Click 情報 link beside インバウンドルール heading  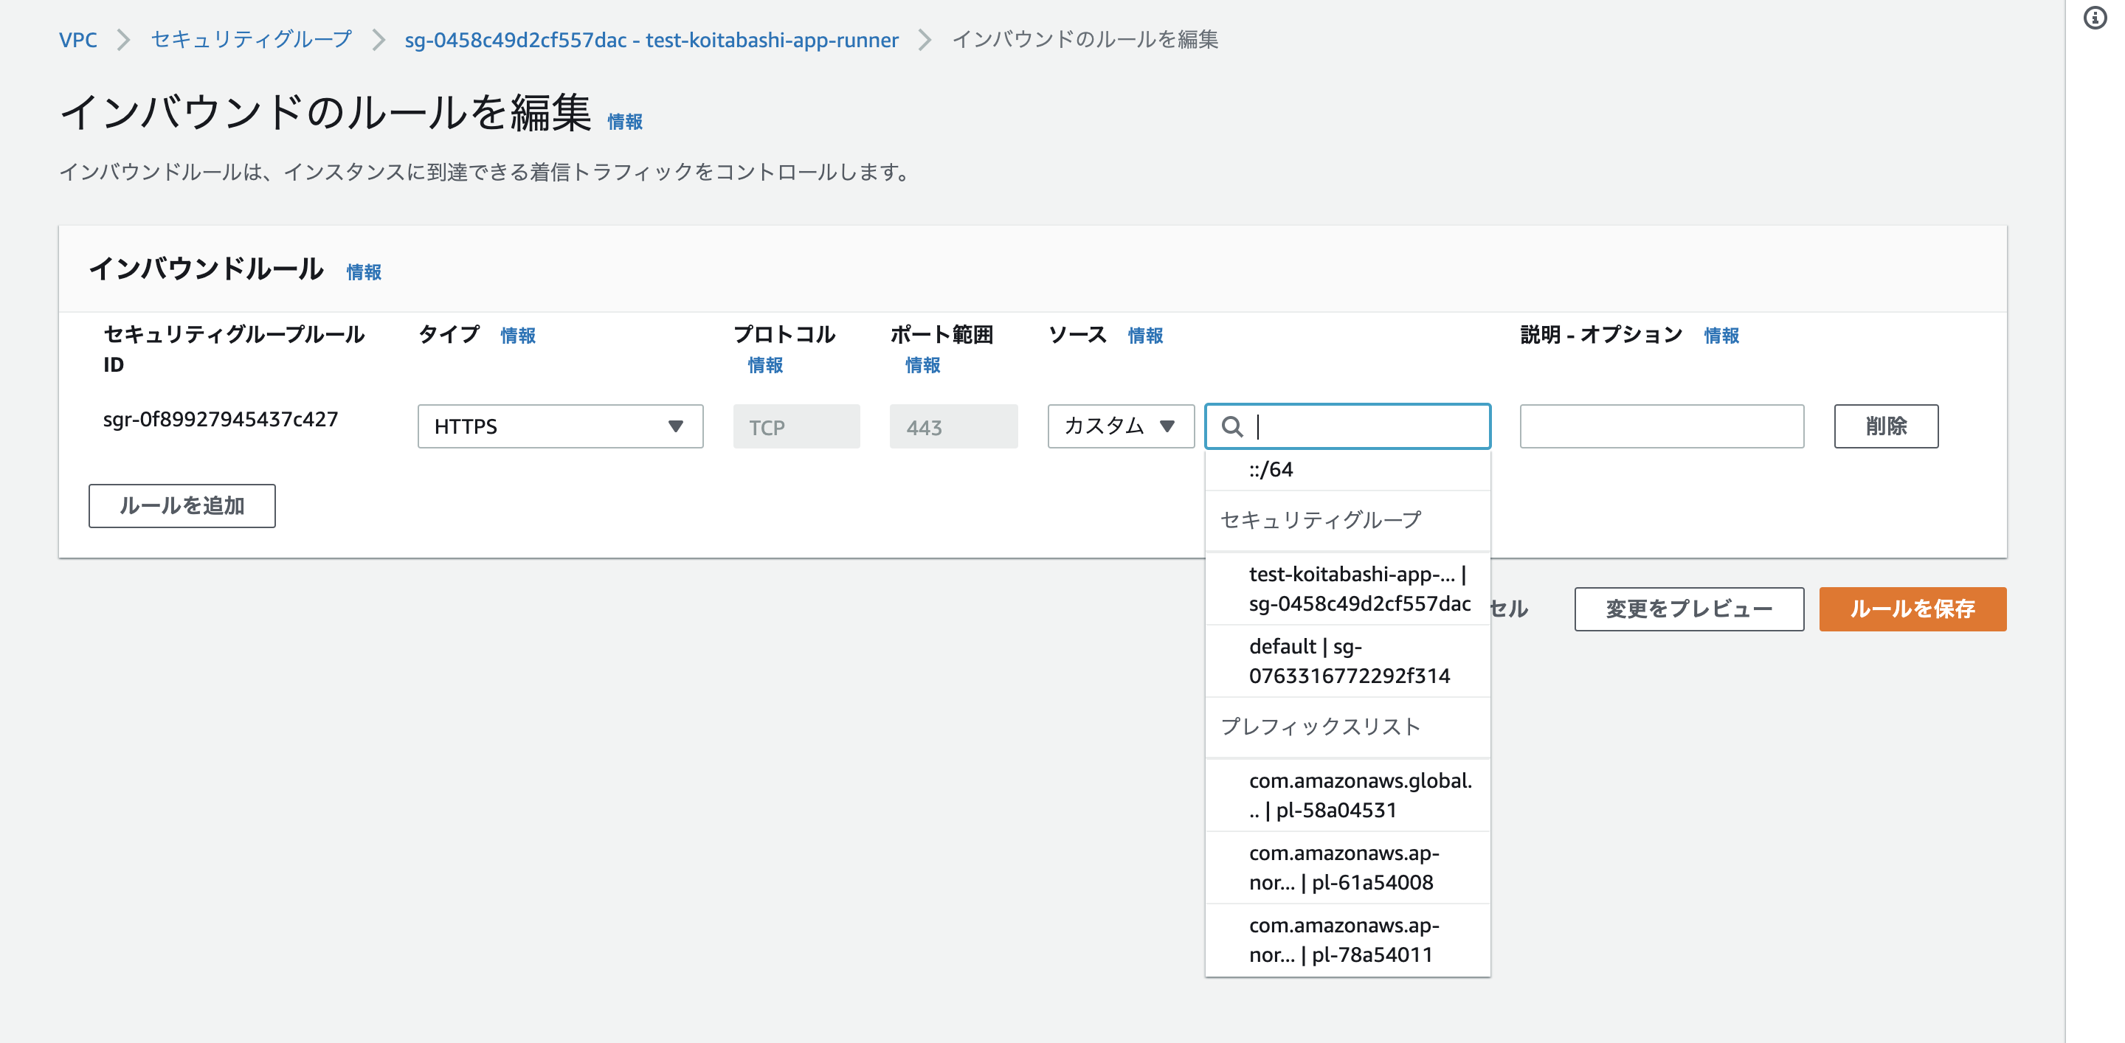[364, 272]
